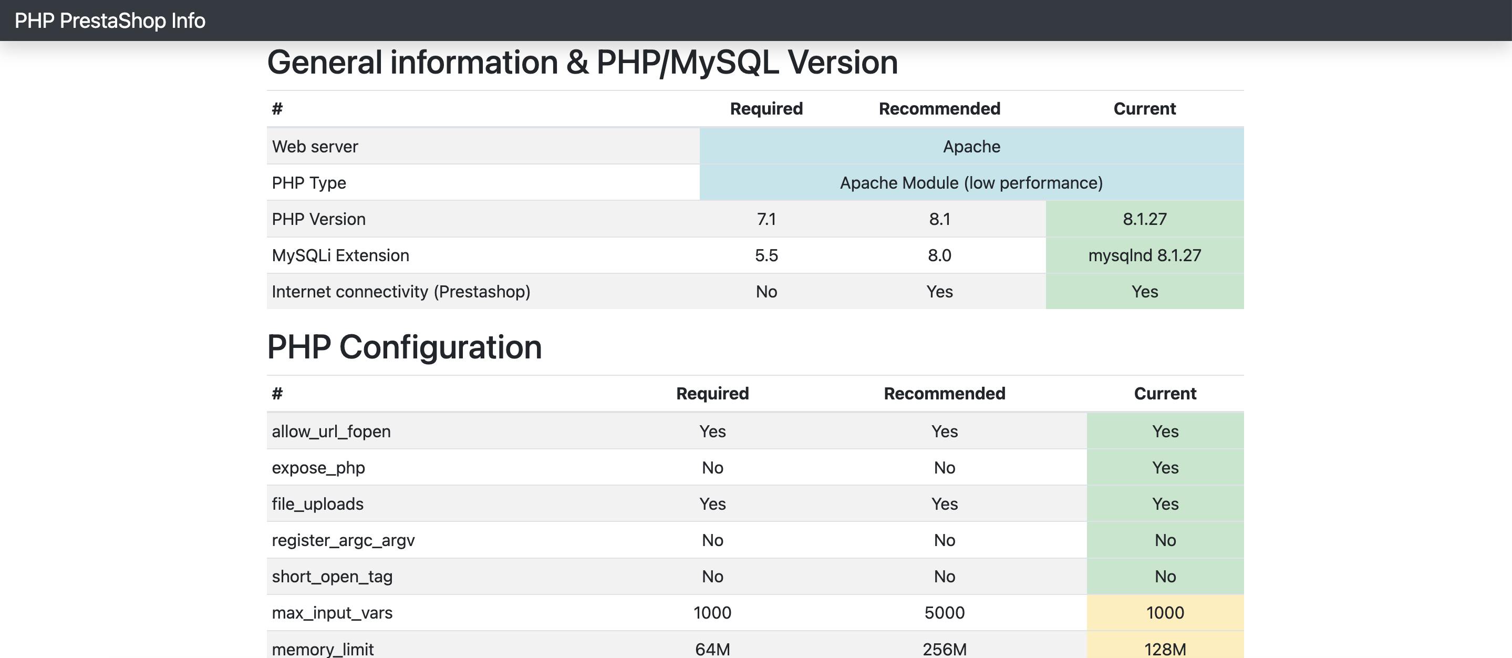Select the allow_url_fopen row label
Viewport: 1512px width, 658px height.
point(331,431)
